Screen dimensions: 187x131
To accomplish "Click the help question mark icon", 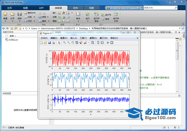I will (x=138, y=8).
